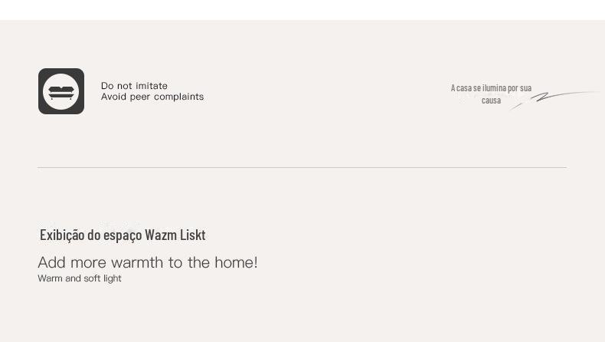
Task: Click the word "imitate" beside the sofa icon
Action: (152, 86)
